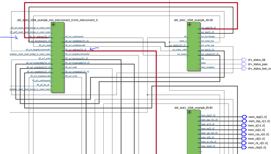This screenshot has height=154, width=271.
Task: Select the d0_avl_burstcount[1..0] input port
Action: pos(39,41)
